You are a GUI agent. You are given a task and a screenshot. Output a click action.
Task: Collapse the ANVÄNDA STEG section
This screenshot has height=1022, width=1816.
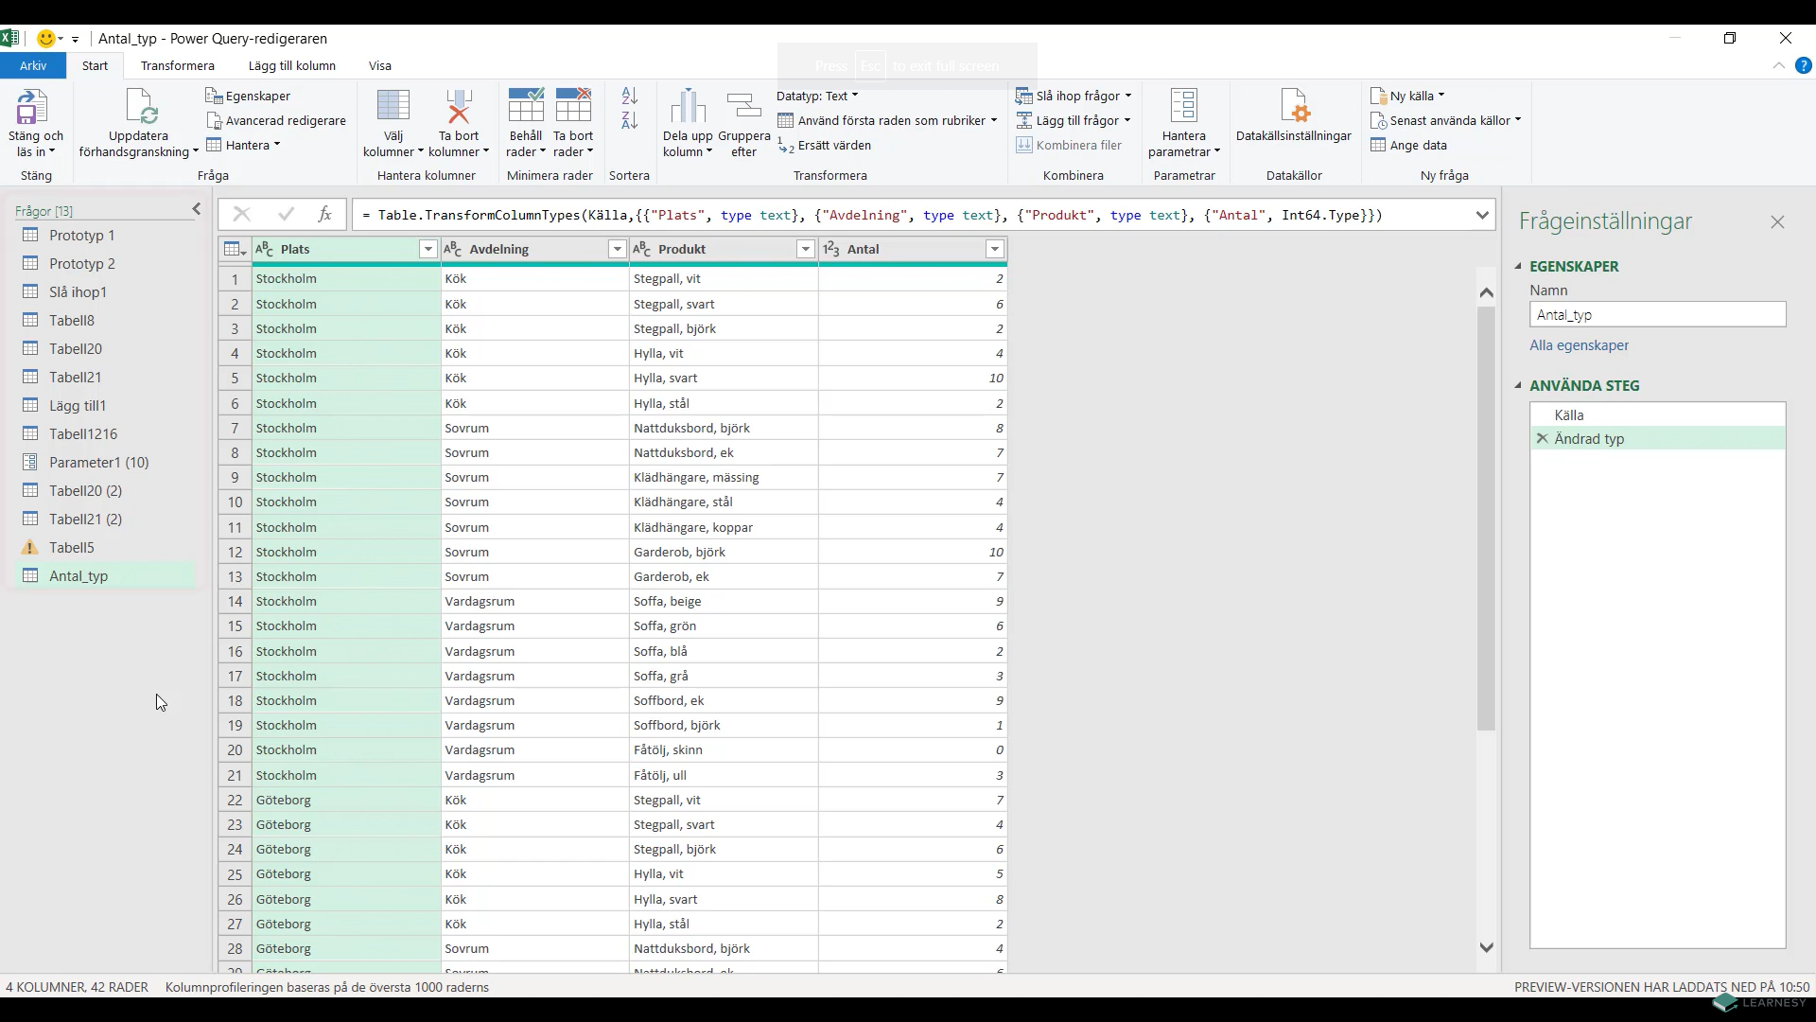[x=1519, y=385]
